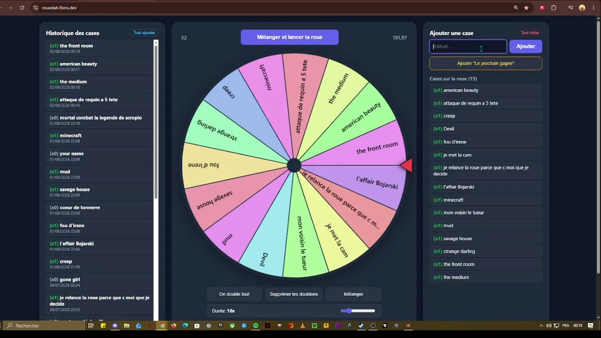Click the red extension icon in Chrome toolbar

tap(542, 8)
